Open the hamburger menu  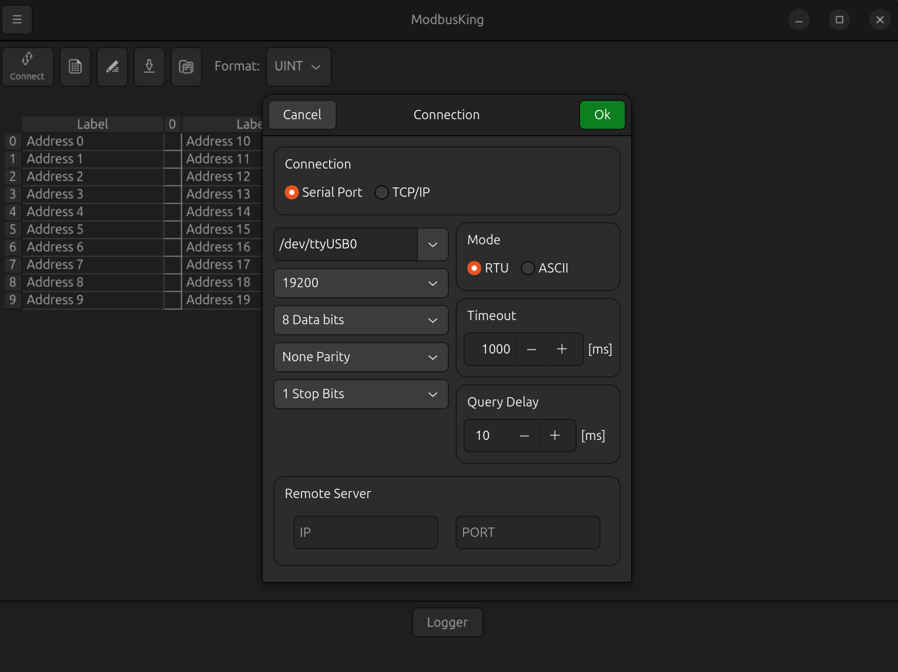tap(17, 19)
